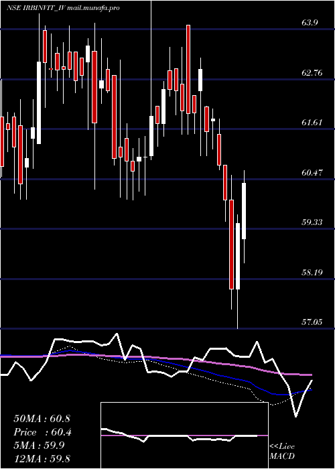Click the 12MA : 59.8 readout
The image size is (335, 469).
click(x=42, y=459)
